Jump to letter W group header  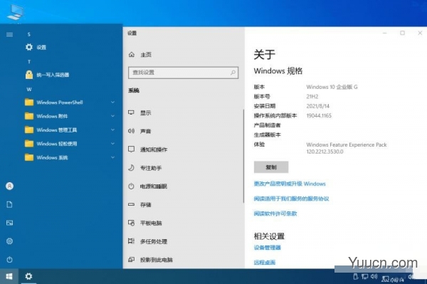[29, 90]
